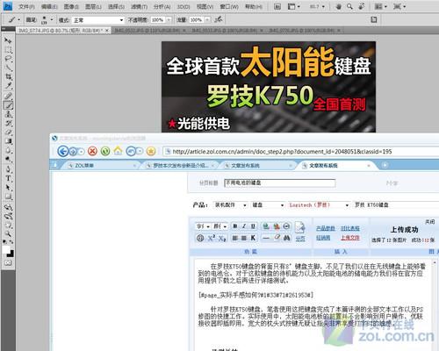Select the Rectangular Marquee tool
Viewport: 439px width, 351px height.
point(8,50)
